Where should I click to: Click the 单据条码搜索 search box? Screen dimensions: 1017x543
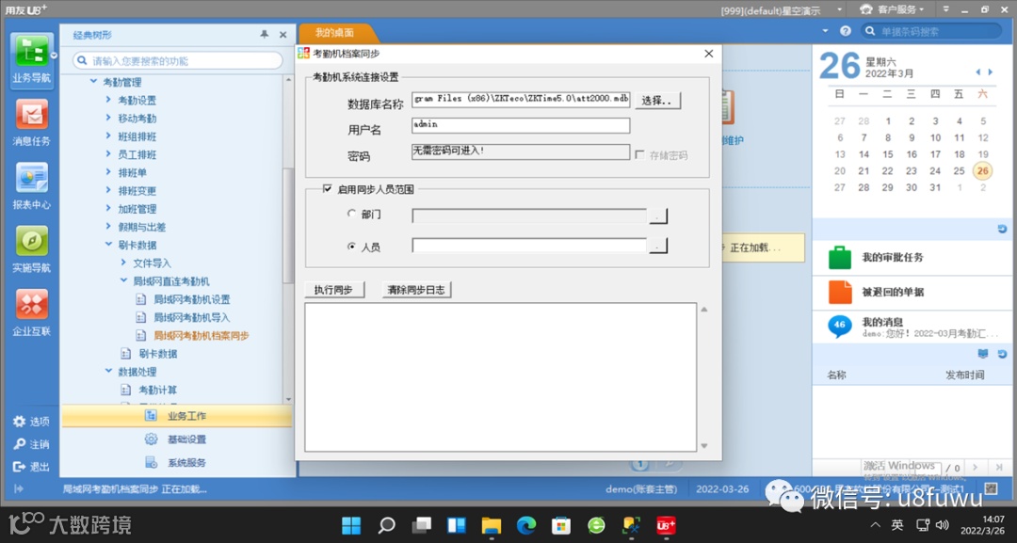pyautogui.click(x=931, y=31)
